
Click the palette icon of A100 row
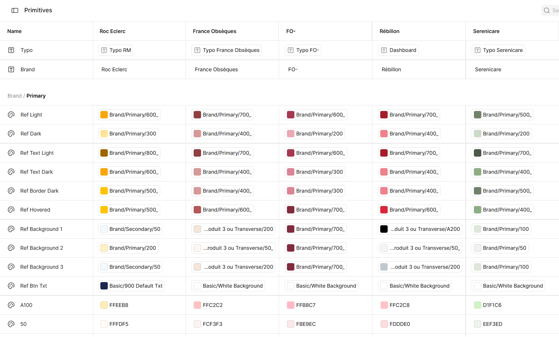coord(11,305)
